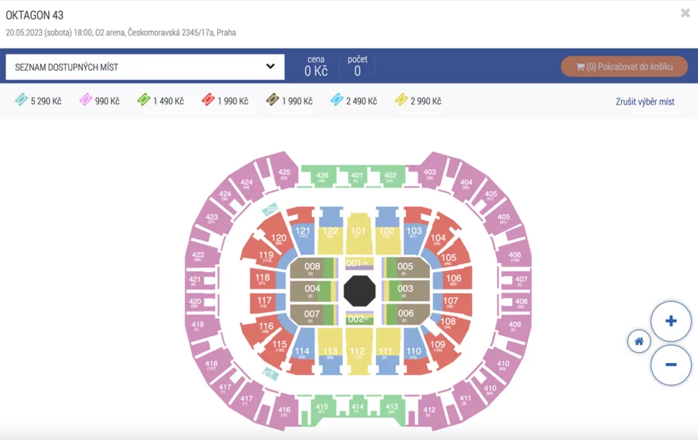Select the green 1 490 Kč ticket icon

[144, 100]
